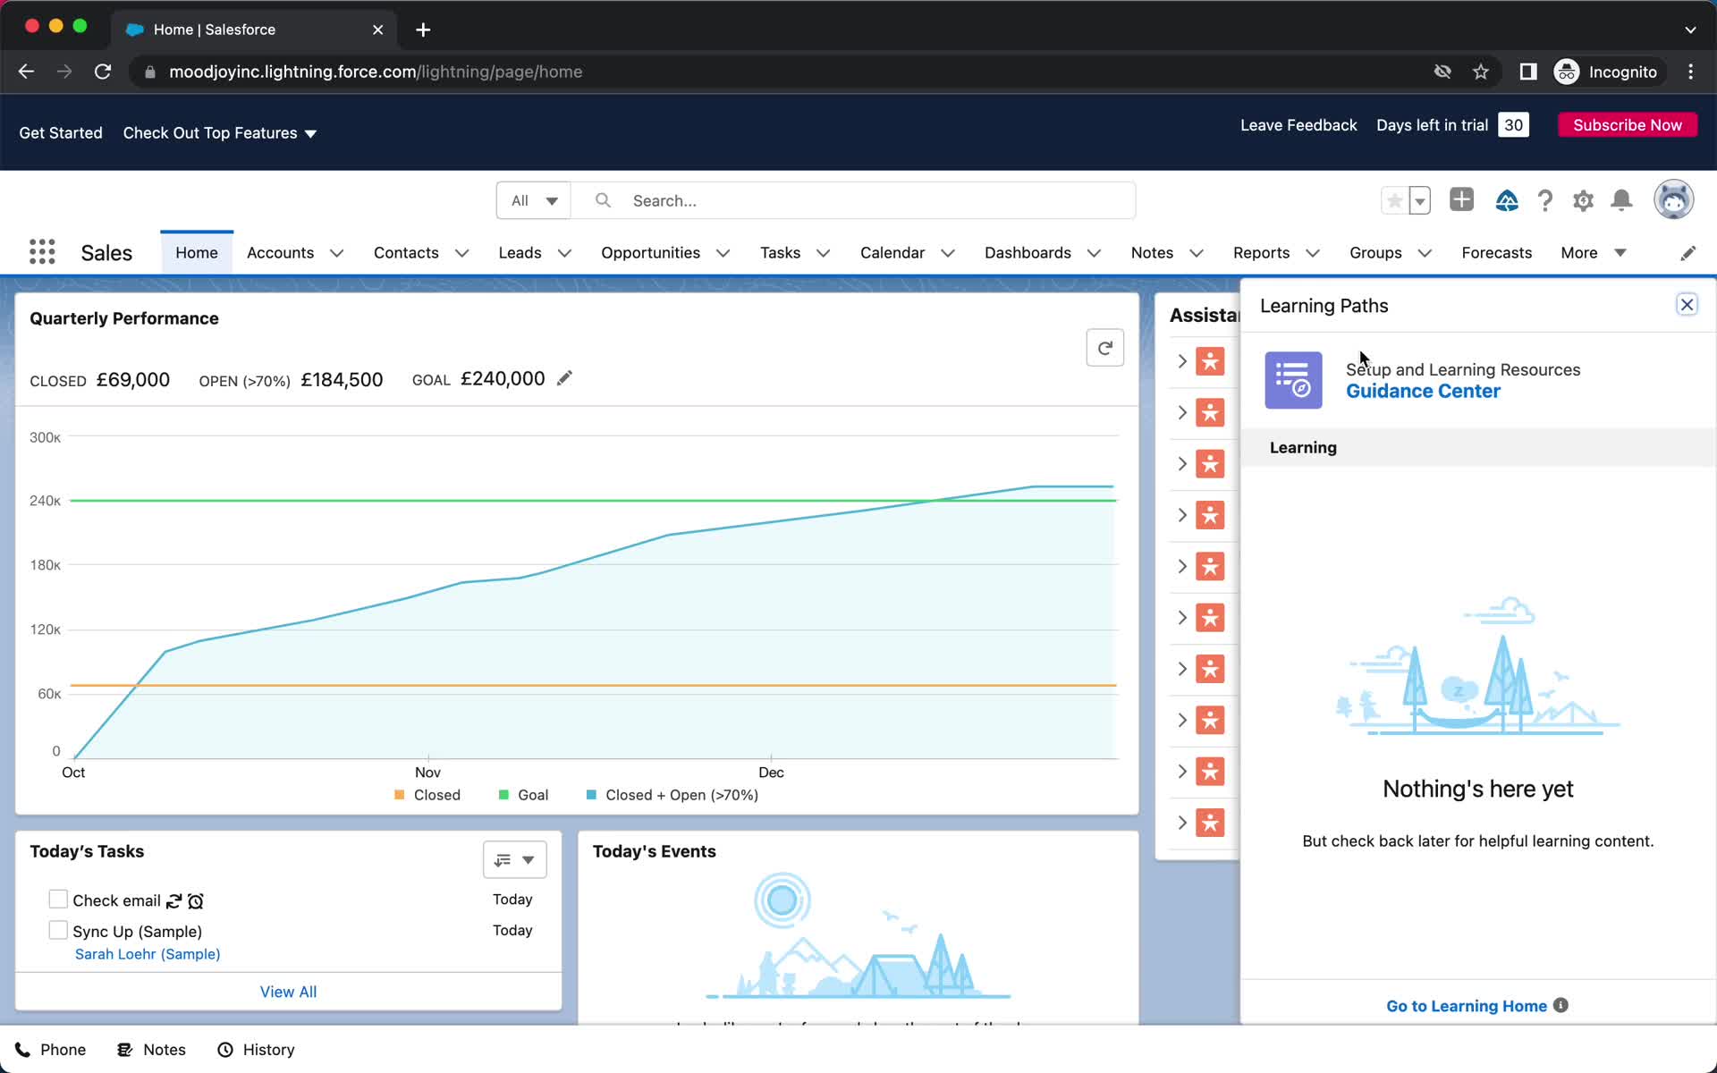The height and width of the screenshot is (1073, 1717).
Task: Click Go to Learning Home link
Action: pyautogui.click(x=1467, y=1006)
